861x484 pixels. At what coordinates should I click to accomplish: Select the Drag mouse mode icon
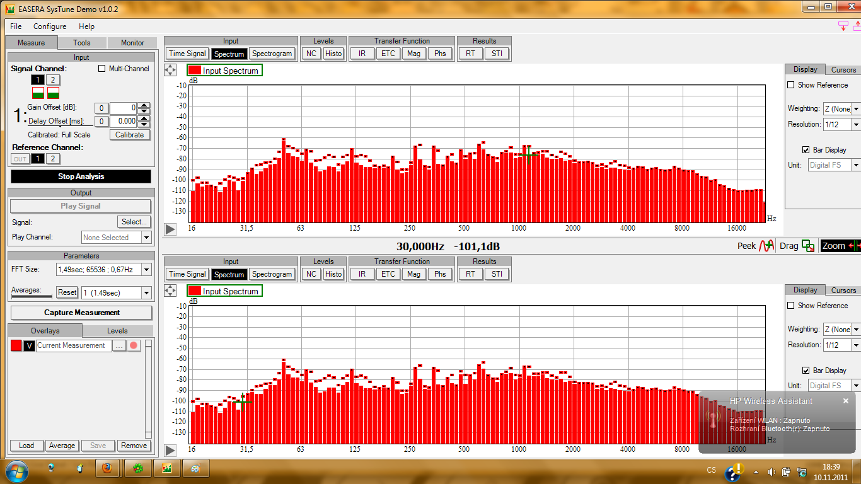click(x=808, y=246)
